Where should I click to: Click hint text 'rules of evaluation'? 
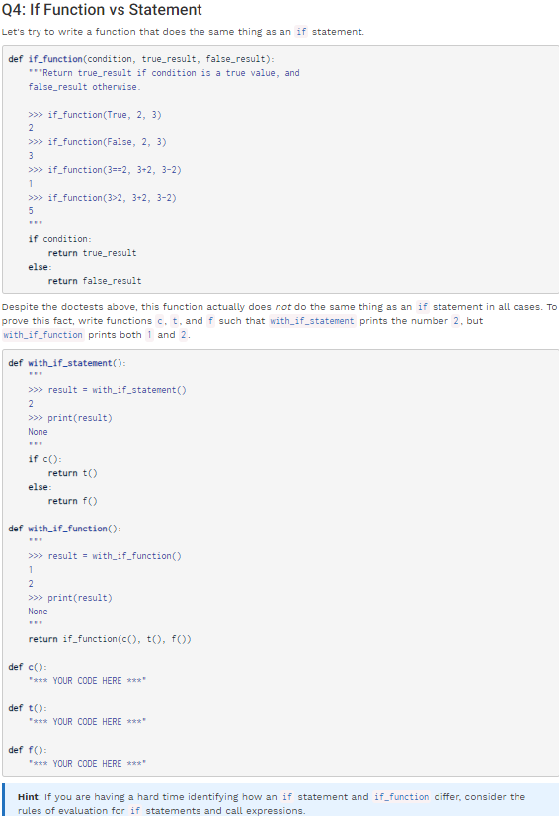[62, 811]
